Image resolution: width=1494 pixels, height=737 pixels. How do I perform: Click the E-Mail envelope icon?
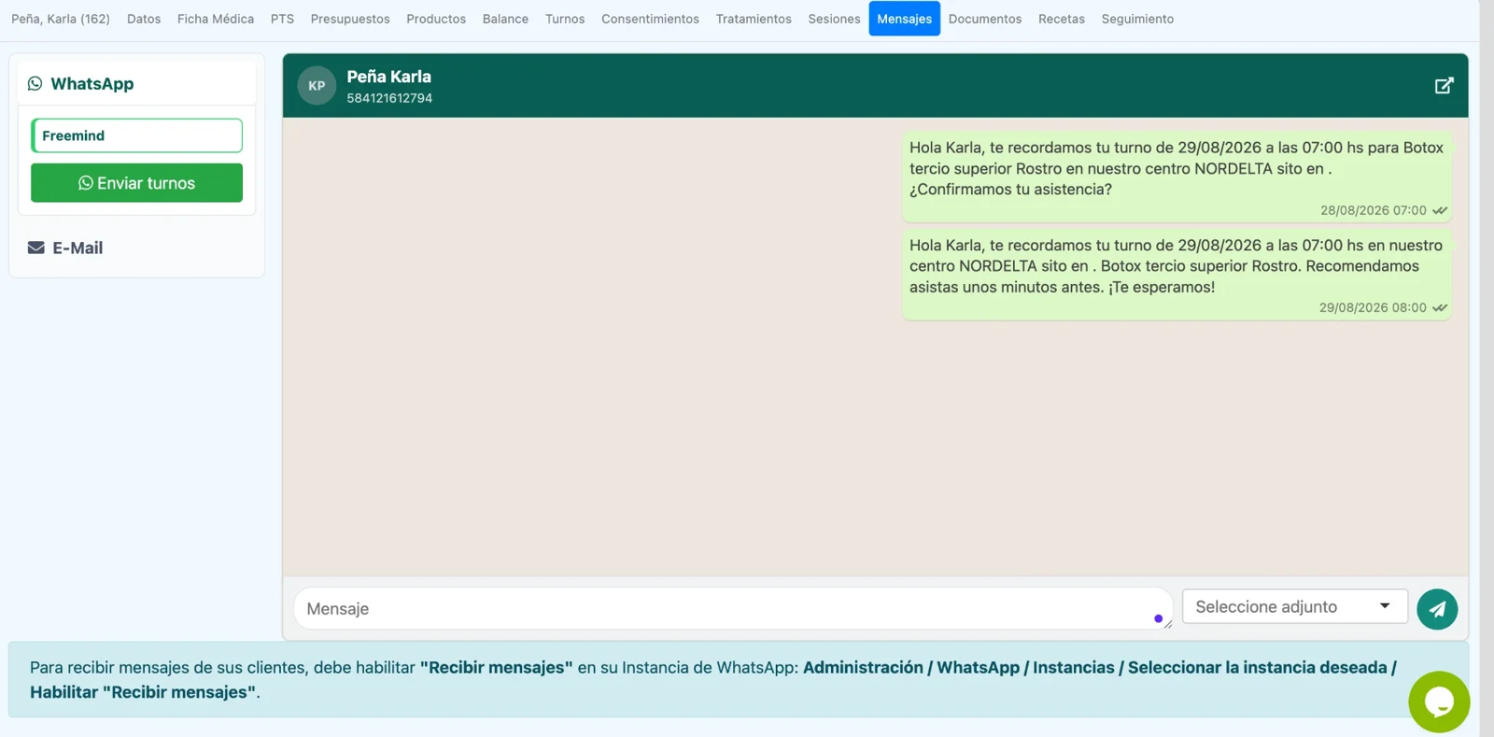36,248
